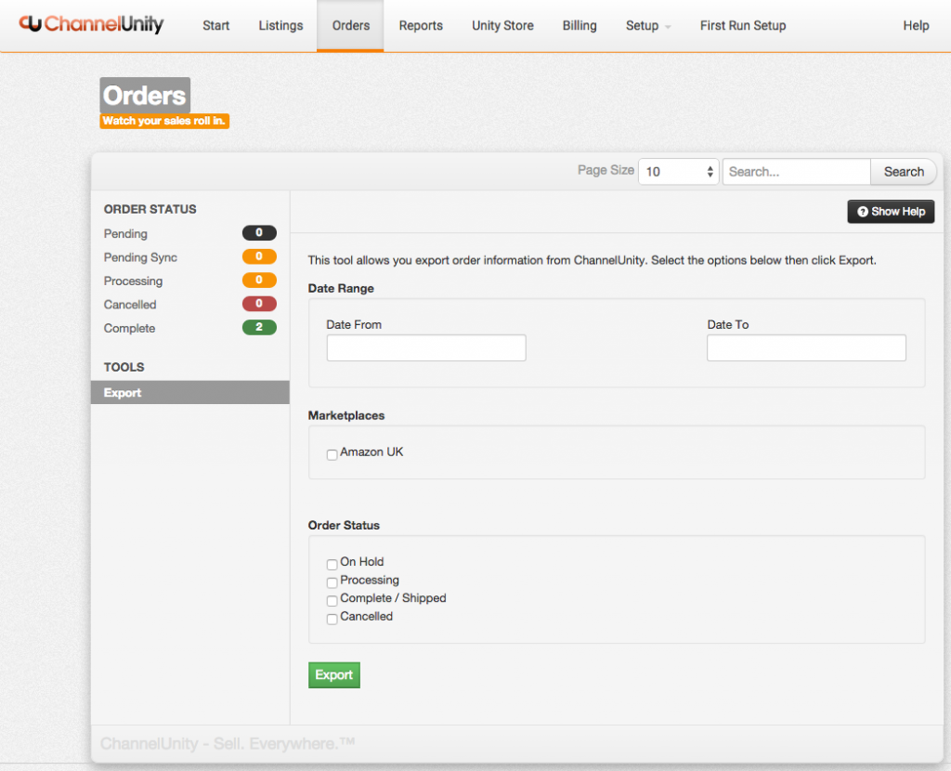The image size is (951, 771).
Task: Open the Page Size dropdown
Action: tap(678, 171)
